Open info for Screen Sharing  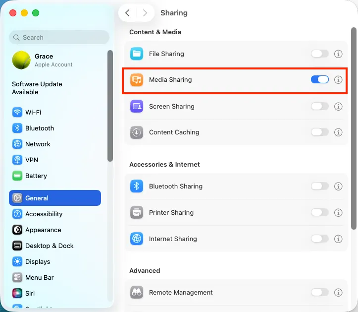(338, 107)
